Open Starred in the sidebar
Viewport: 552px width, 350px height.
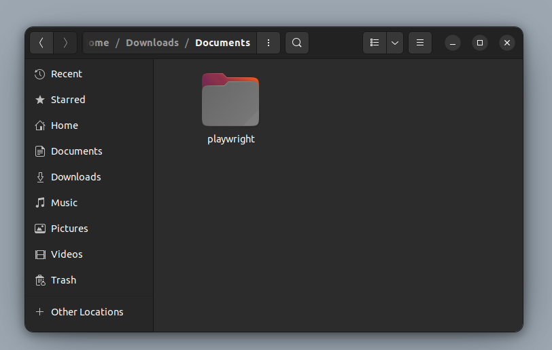click(90, 100)
